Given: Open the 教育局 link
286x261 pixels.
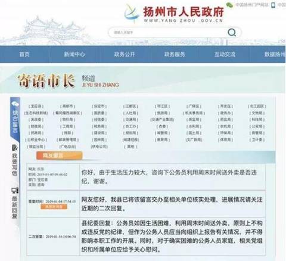Looking at the screenshot, I should [x=162, y=140].
